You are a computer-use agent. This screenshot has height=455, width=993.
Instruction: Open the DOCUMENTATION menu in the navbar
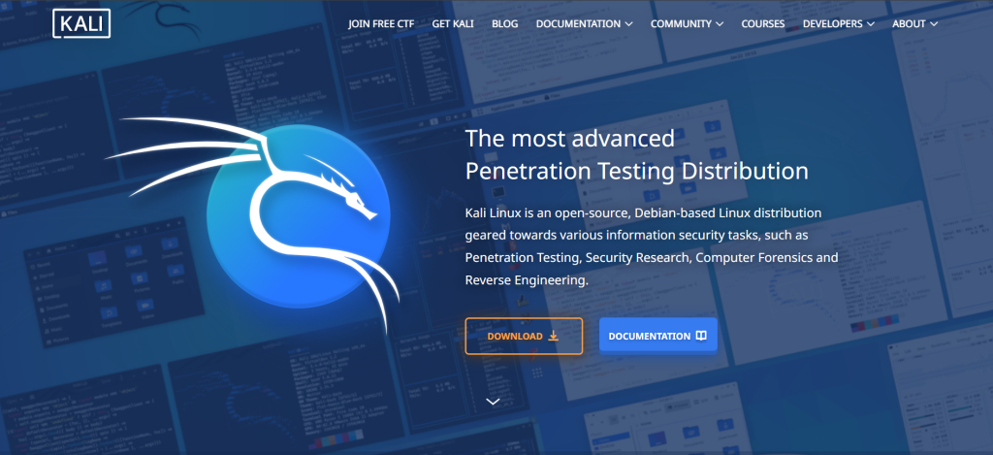(578, 24)
